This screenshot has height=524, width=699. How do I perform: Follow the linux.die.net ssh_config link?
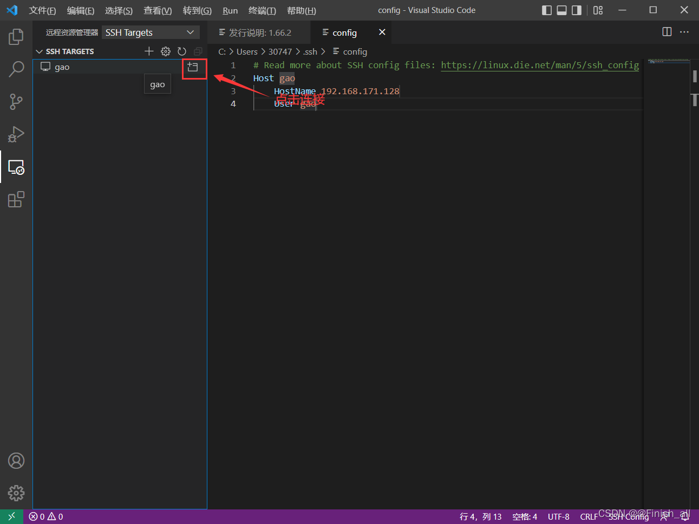[x=540, y=65]
